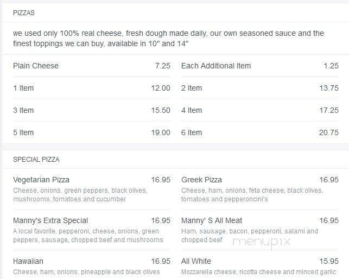Click the 20.75 price for 6 Item
This screenshot has width=349, height=279.
[329, 132]
